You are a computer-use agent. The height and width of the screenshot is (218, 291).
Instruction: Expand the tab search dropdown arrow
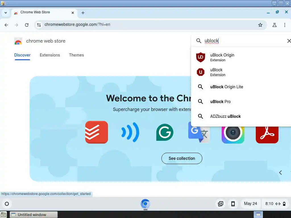pos(6,13)
